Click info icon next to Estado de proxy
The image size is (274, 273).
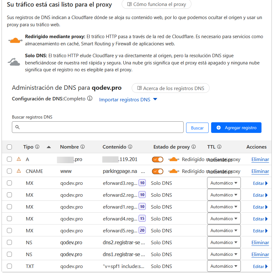click(x=193, y=147)
